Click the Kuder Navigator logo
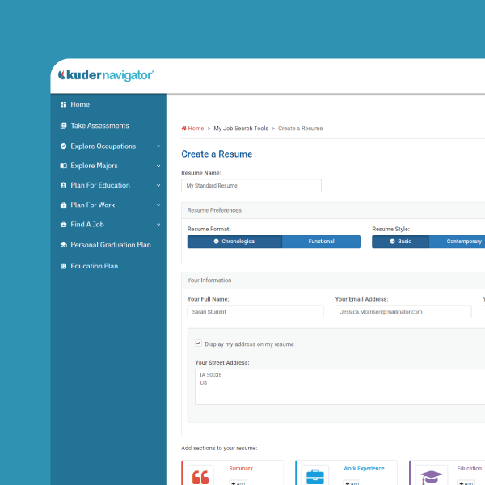The width and height of the screenshot is (485, 485). click(x=106, y=75)
